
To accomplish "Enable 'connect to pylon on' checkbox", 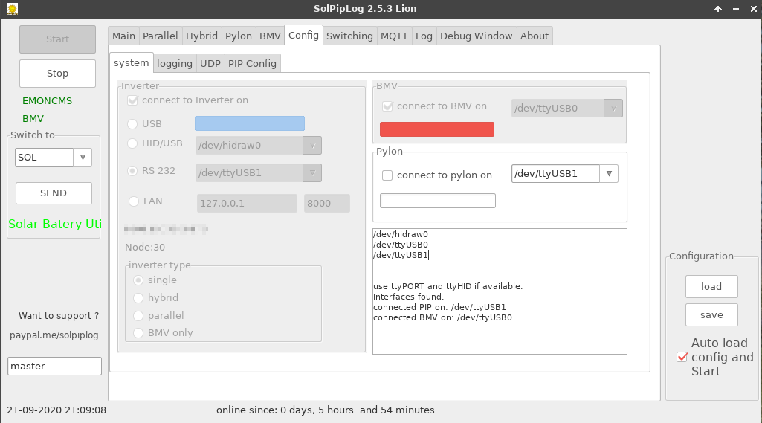I will [387, 175].
